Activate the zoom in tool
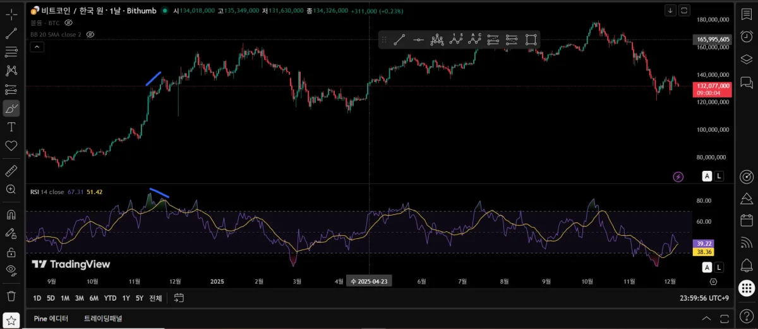This screenshot has width=758, height=329. tap(11, 189)
